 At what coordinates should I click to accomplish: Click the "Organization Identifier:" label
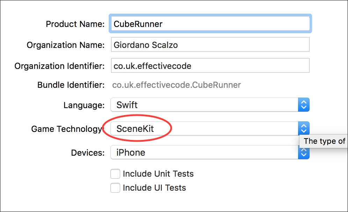[59, 66]
